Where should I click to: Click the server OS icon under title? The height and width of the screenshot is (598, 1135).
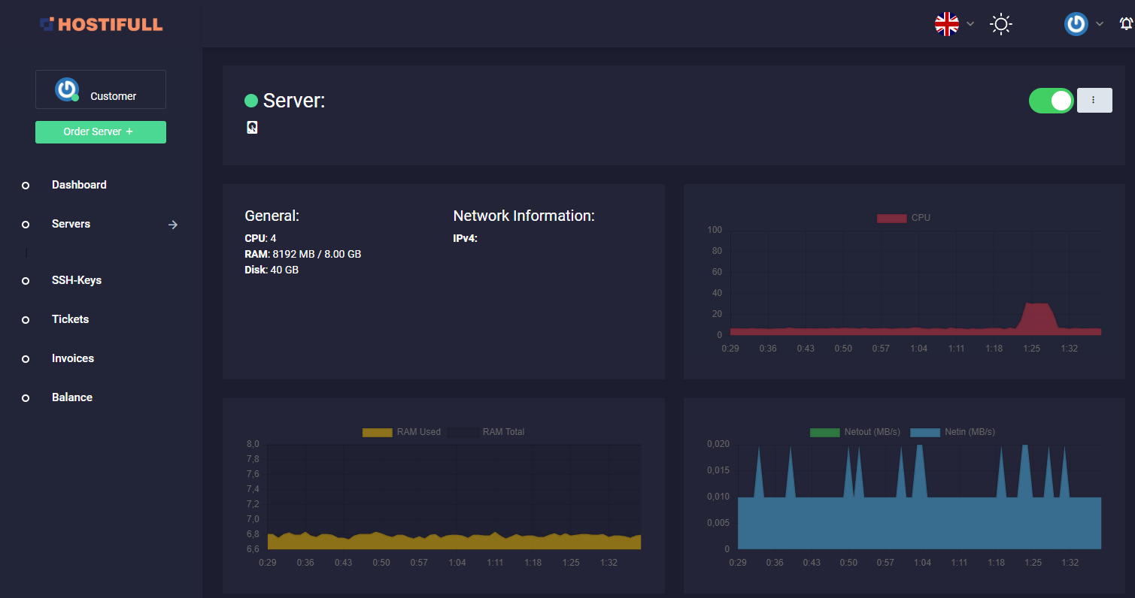pos(252,128)
